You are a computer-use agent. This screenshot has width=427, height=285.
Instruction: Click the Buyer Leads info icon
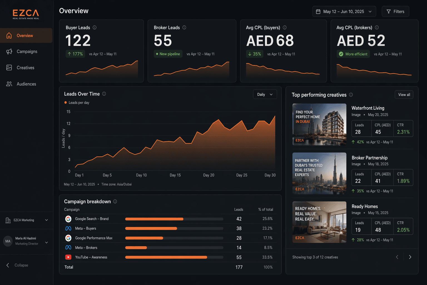(x=95, y=28)
